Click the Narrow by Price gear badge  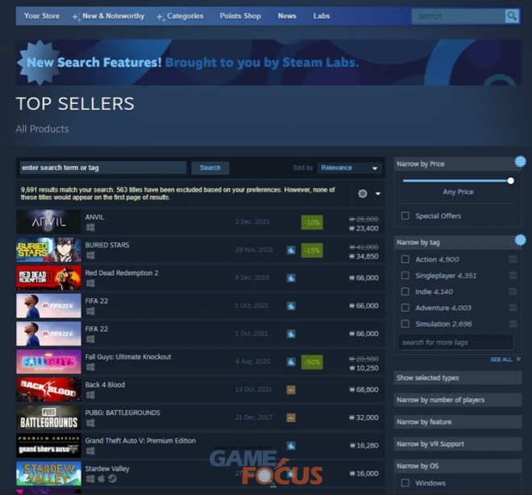pos(520,161)
